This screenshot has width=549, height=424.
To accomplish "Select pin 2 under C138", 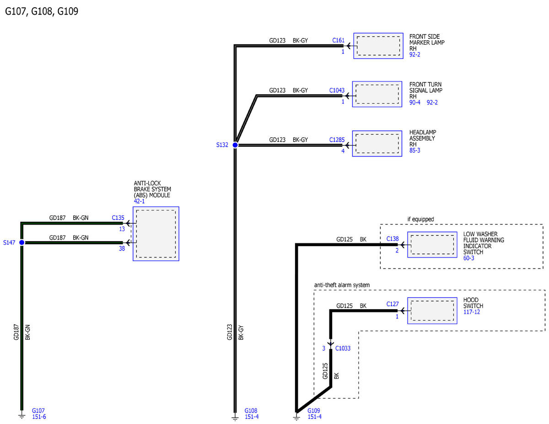I will click(x=397, y=250).
